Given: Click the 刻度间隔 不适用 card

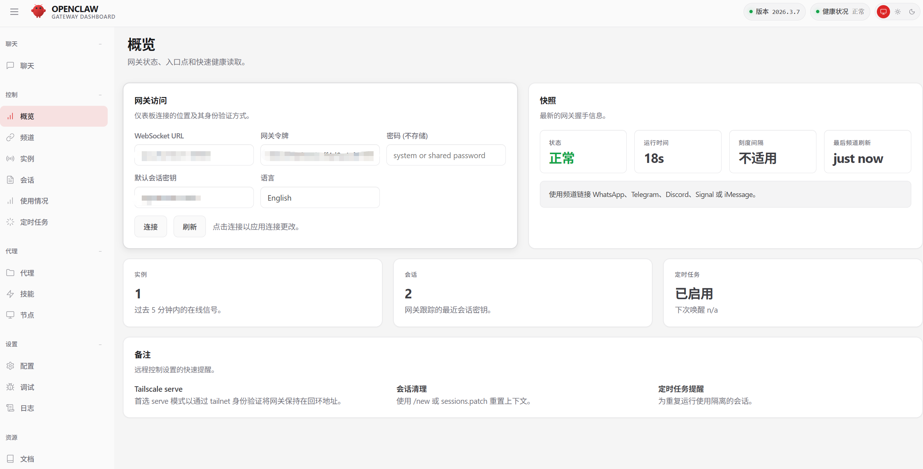Looking at the screenshot, I should click(772, 152).
